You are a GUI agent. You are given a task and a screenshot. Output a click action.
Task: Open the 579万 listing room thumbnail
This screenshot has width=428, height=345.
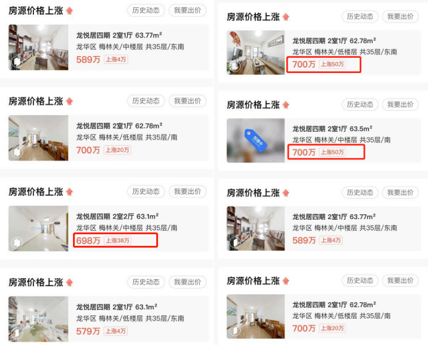click(38, 319)
